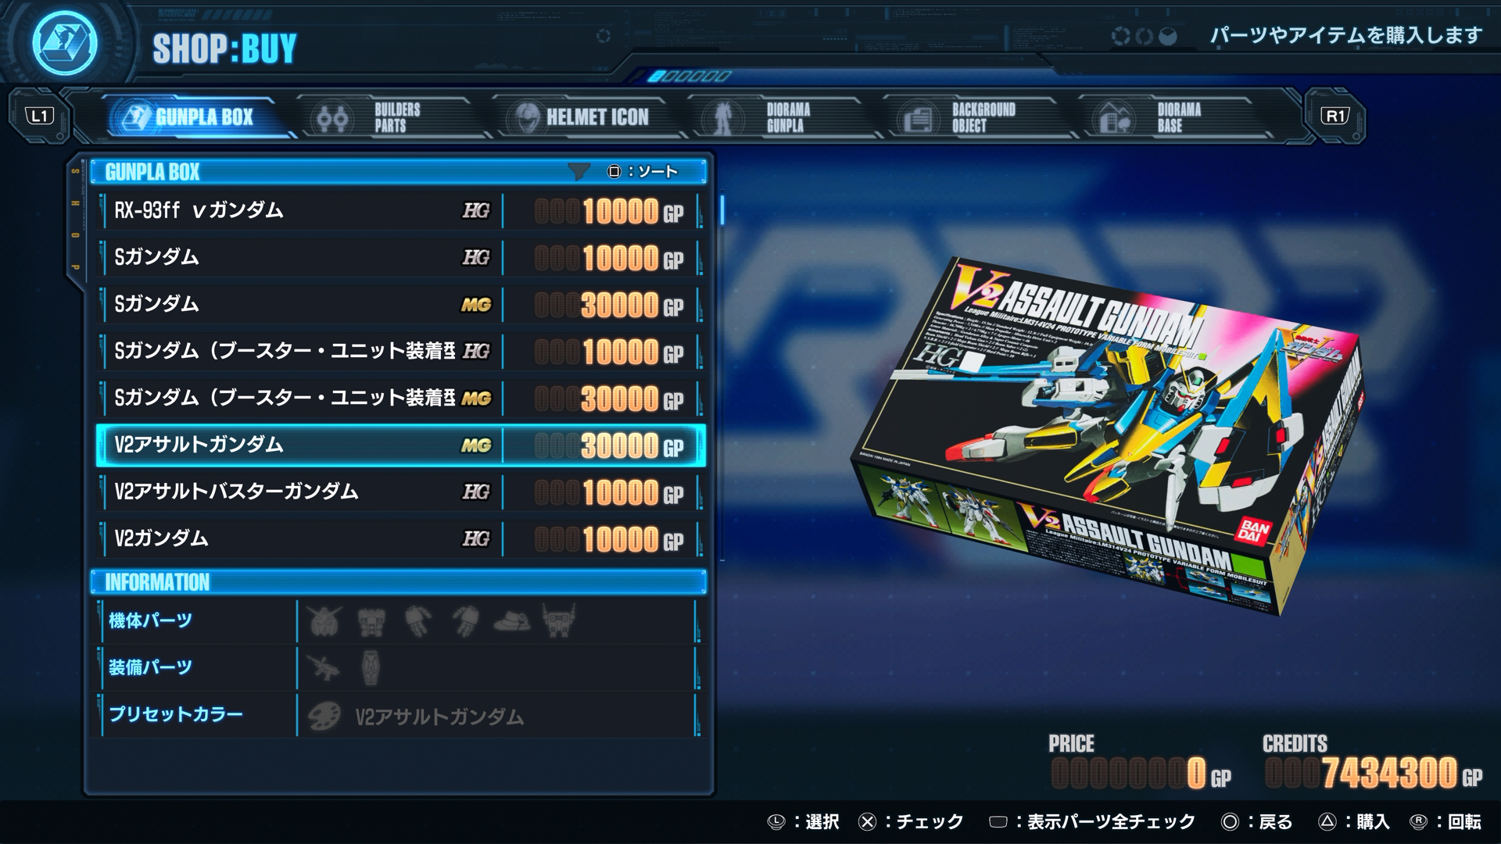Click the head part icon
This screenshot has width=1501, height=844.
point(324,621)
